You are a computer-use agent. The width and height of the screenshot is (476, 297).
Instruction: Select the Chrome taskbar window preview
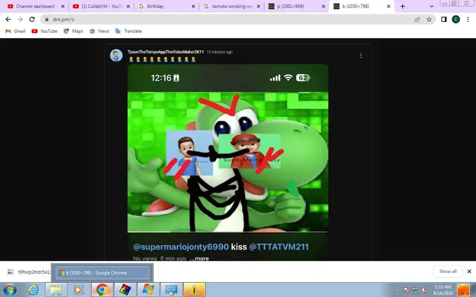point(102,273)
